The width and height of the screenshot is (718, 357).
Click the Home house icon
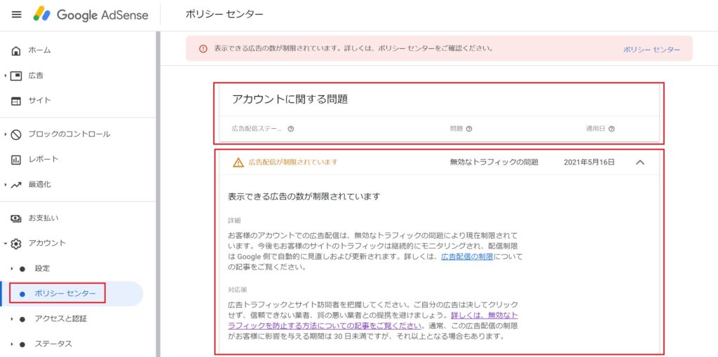[x=16, y=50]
